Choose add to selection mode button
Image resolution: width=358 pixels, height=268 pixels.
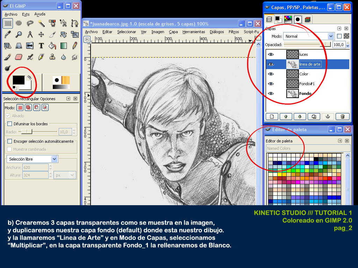click(x=28, y=107)
